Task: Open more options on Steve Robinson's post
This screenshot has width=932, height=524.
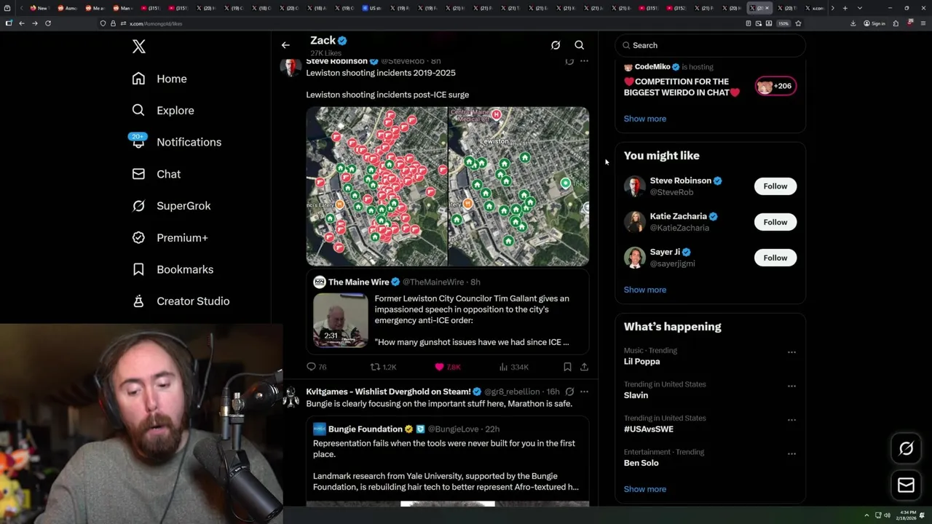Action: [x=584, y=61]
